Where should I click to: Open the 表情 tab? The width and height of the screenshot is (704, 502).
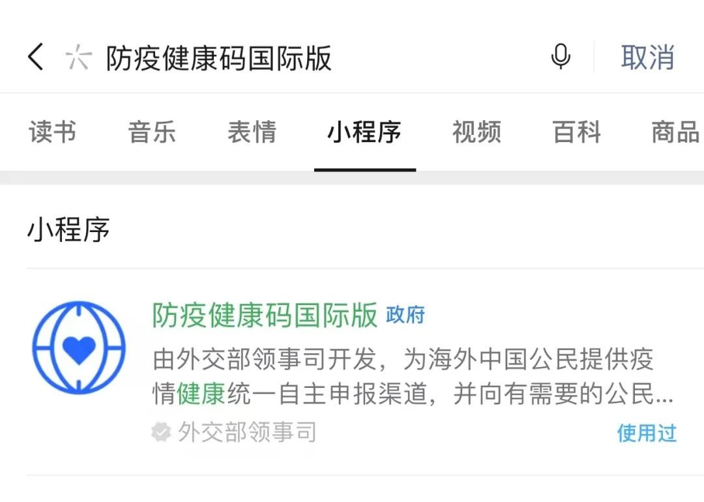click(252, 132)
